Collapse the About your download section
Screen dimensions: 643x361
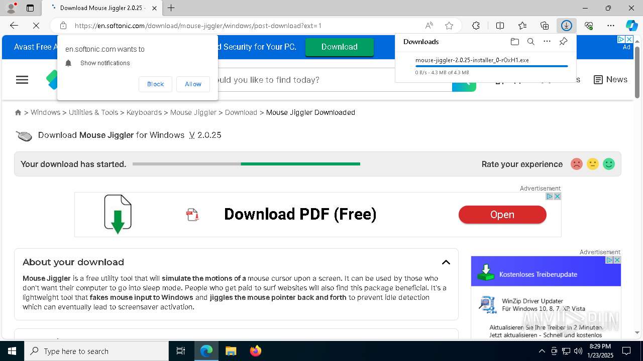[446, 262]
